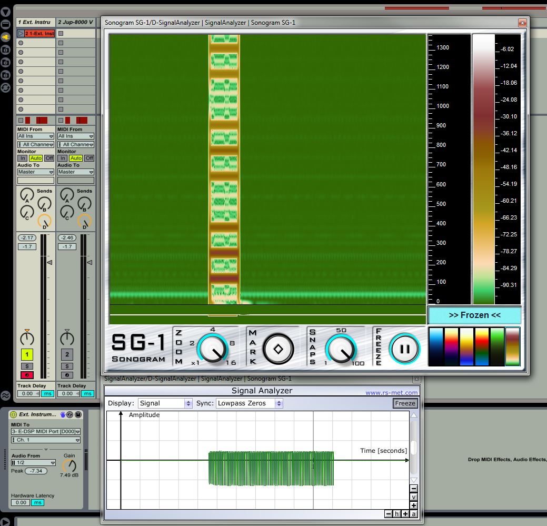Toggle Ext. Instrument device activator
The image size is (547, 526).
[14, 414]
